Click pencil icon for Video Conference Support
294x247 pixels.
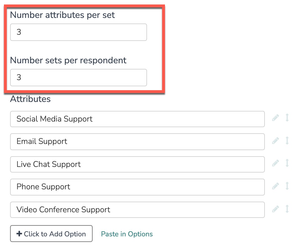tap(275, 209)
